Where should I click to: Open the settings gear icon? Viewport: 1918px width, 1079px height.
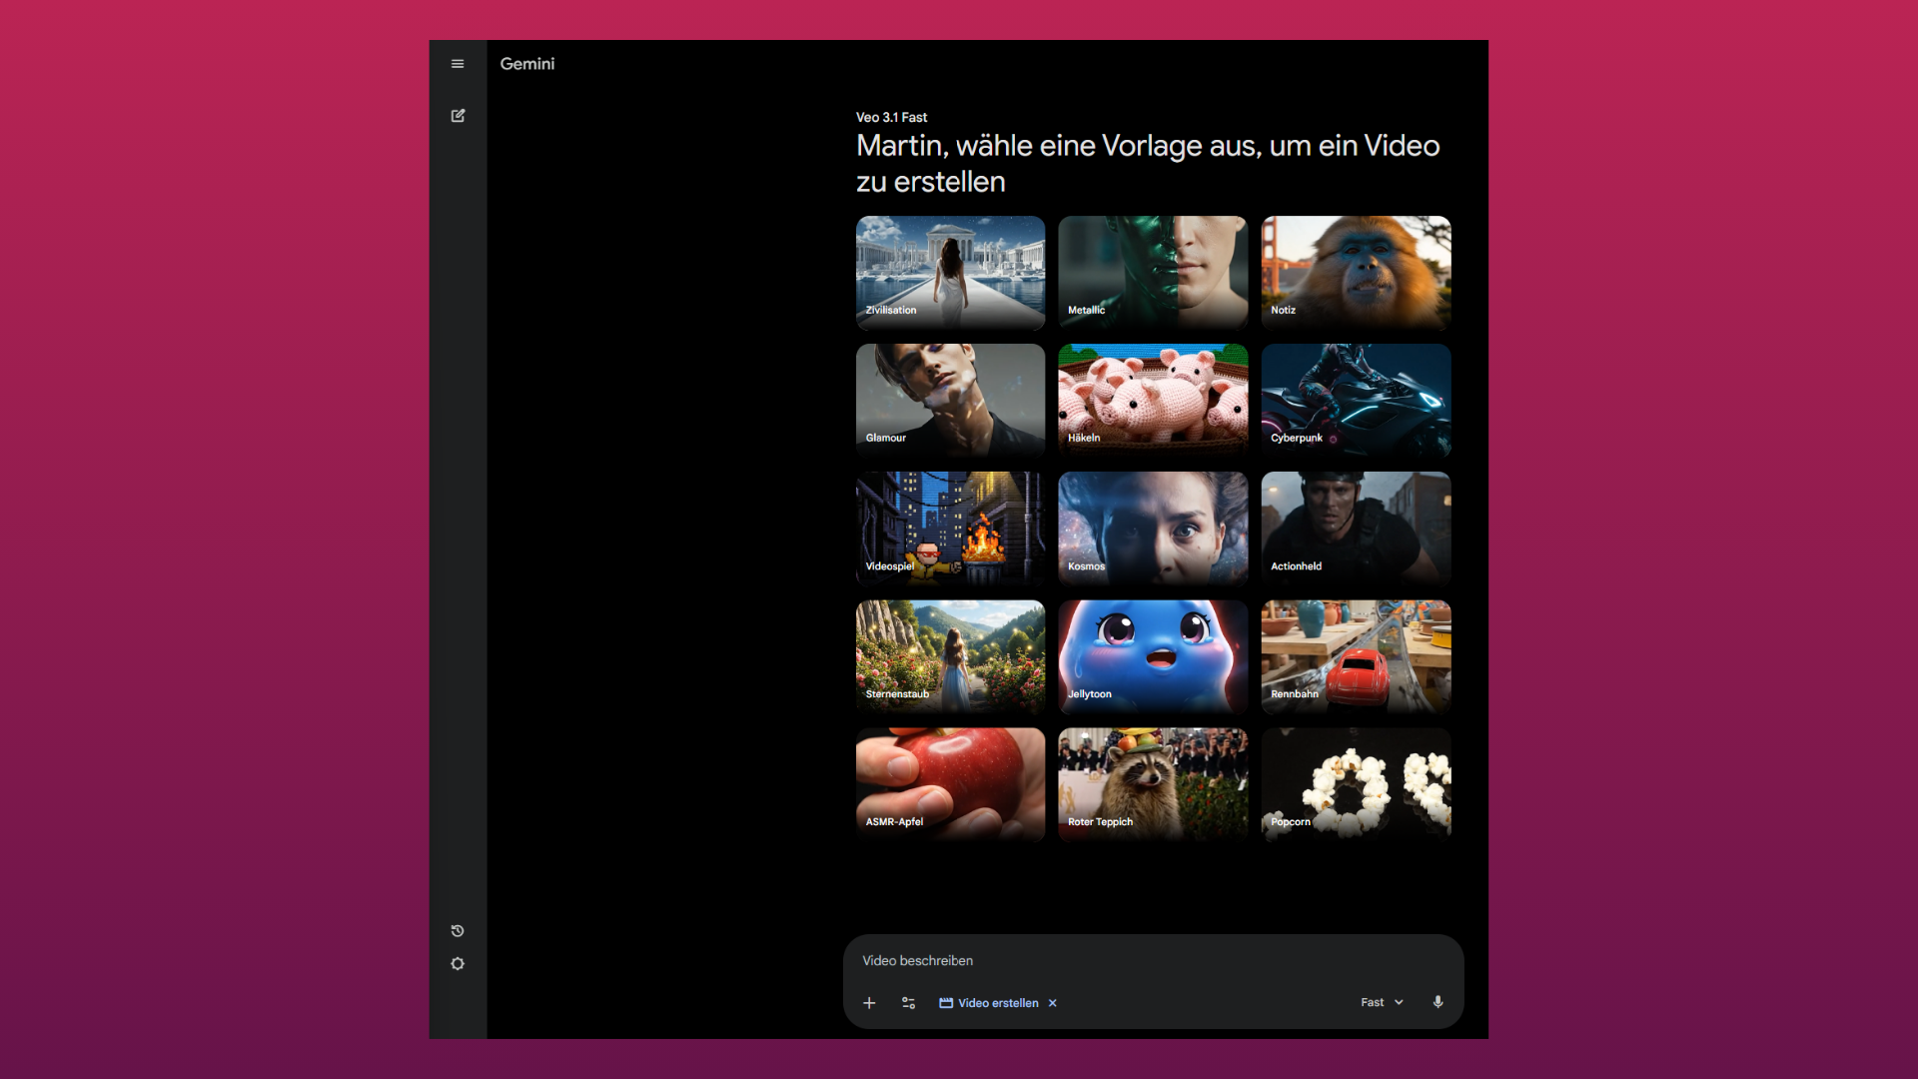click(458, 964)
